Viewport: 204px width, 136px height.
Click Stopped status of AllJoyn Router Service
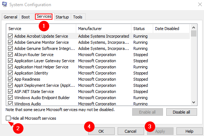coord(140,55)
